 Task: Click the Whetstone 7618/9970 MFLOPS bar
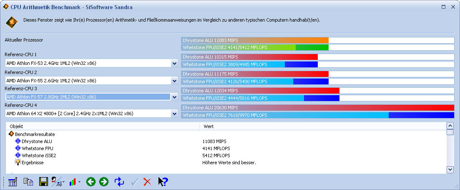point(317,115)
